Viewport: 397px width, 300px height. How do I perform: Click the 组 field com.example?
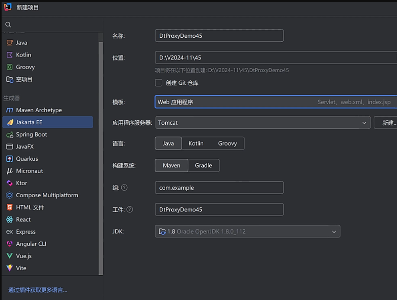tap(219, 188)
